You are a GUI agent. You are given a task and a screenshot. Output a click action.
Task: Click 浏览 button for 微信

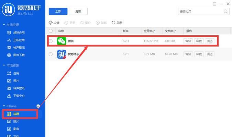point(210,41)
